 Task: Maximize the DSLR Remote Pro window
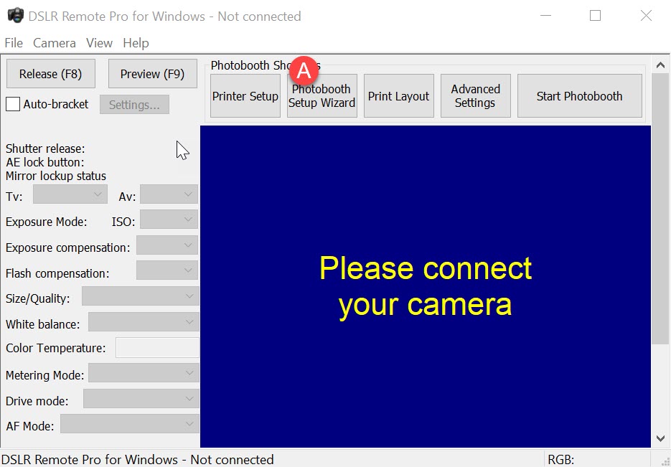[595, 16]
